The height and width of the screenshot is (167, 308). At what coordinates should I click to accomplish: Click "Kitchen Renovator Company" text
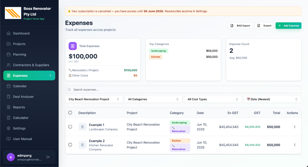tap(101, 147)
